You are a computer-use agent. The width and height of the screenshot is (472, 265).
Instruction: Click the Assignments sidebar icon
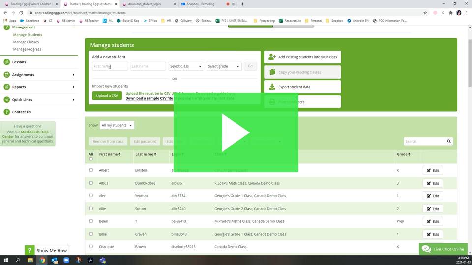6,75
